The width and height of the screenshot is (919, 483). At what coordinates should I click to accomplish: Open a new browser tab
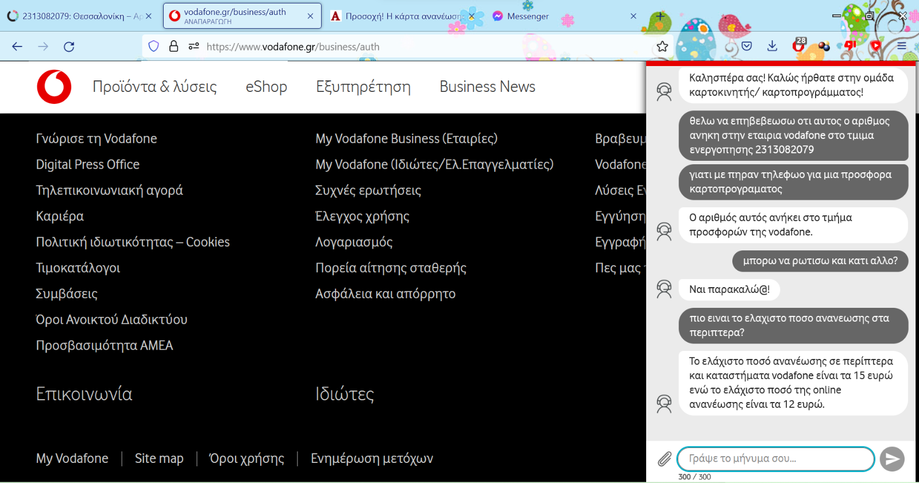coord(660,16)
